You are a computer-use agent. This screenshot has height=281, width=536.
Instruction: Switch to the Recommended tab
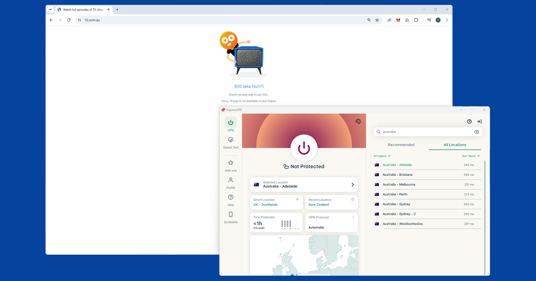401,145
